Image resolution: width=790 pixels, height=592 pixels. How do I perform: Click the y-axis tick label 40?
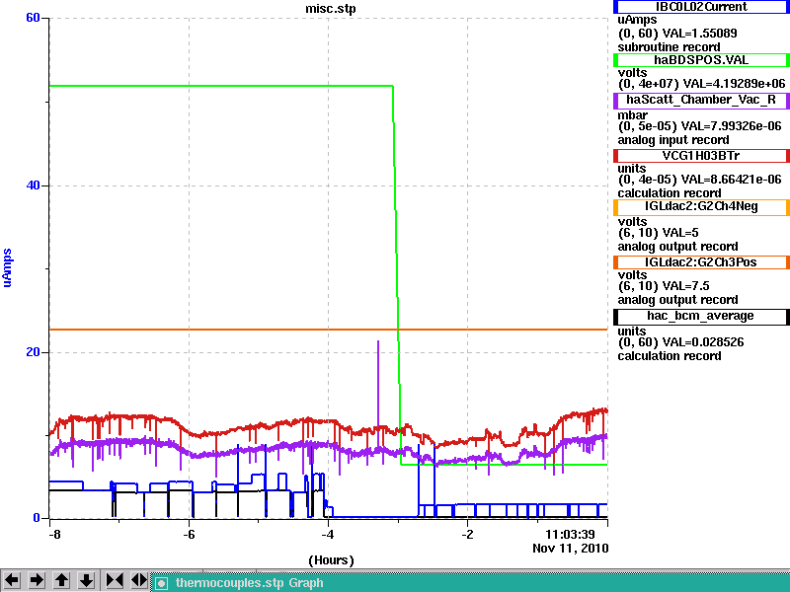(x=33, y=185)
